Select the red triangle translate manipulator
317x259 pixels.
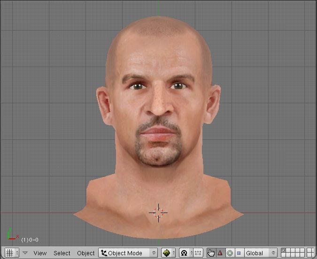(220, 253)
